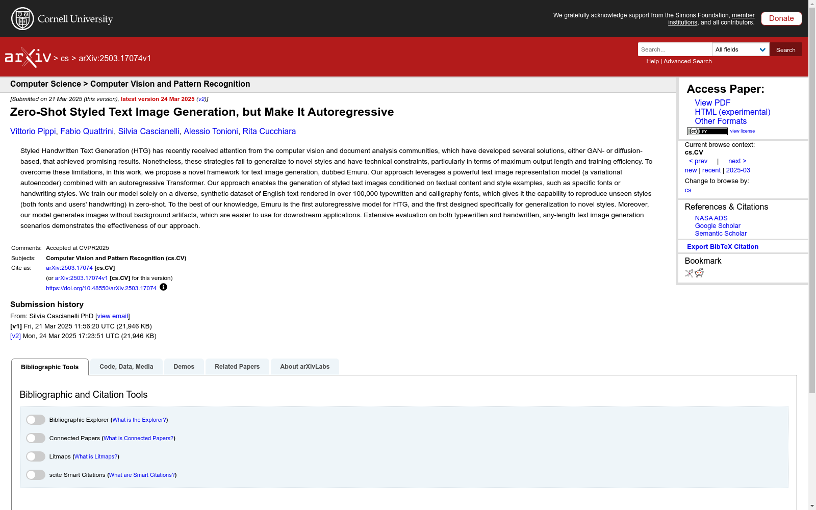Open What is the Explorer? link
This screenshot has width=816, height=510.
[x=139, y=420]
